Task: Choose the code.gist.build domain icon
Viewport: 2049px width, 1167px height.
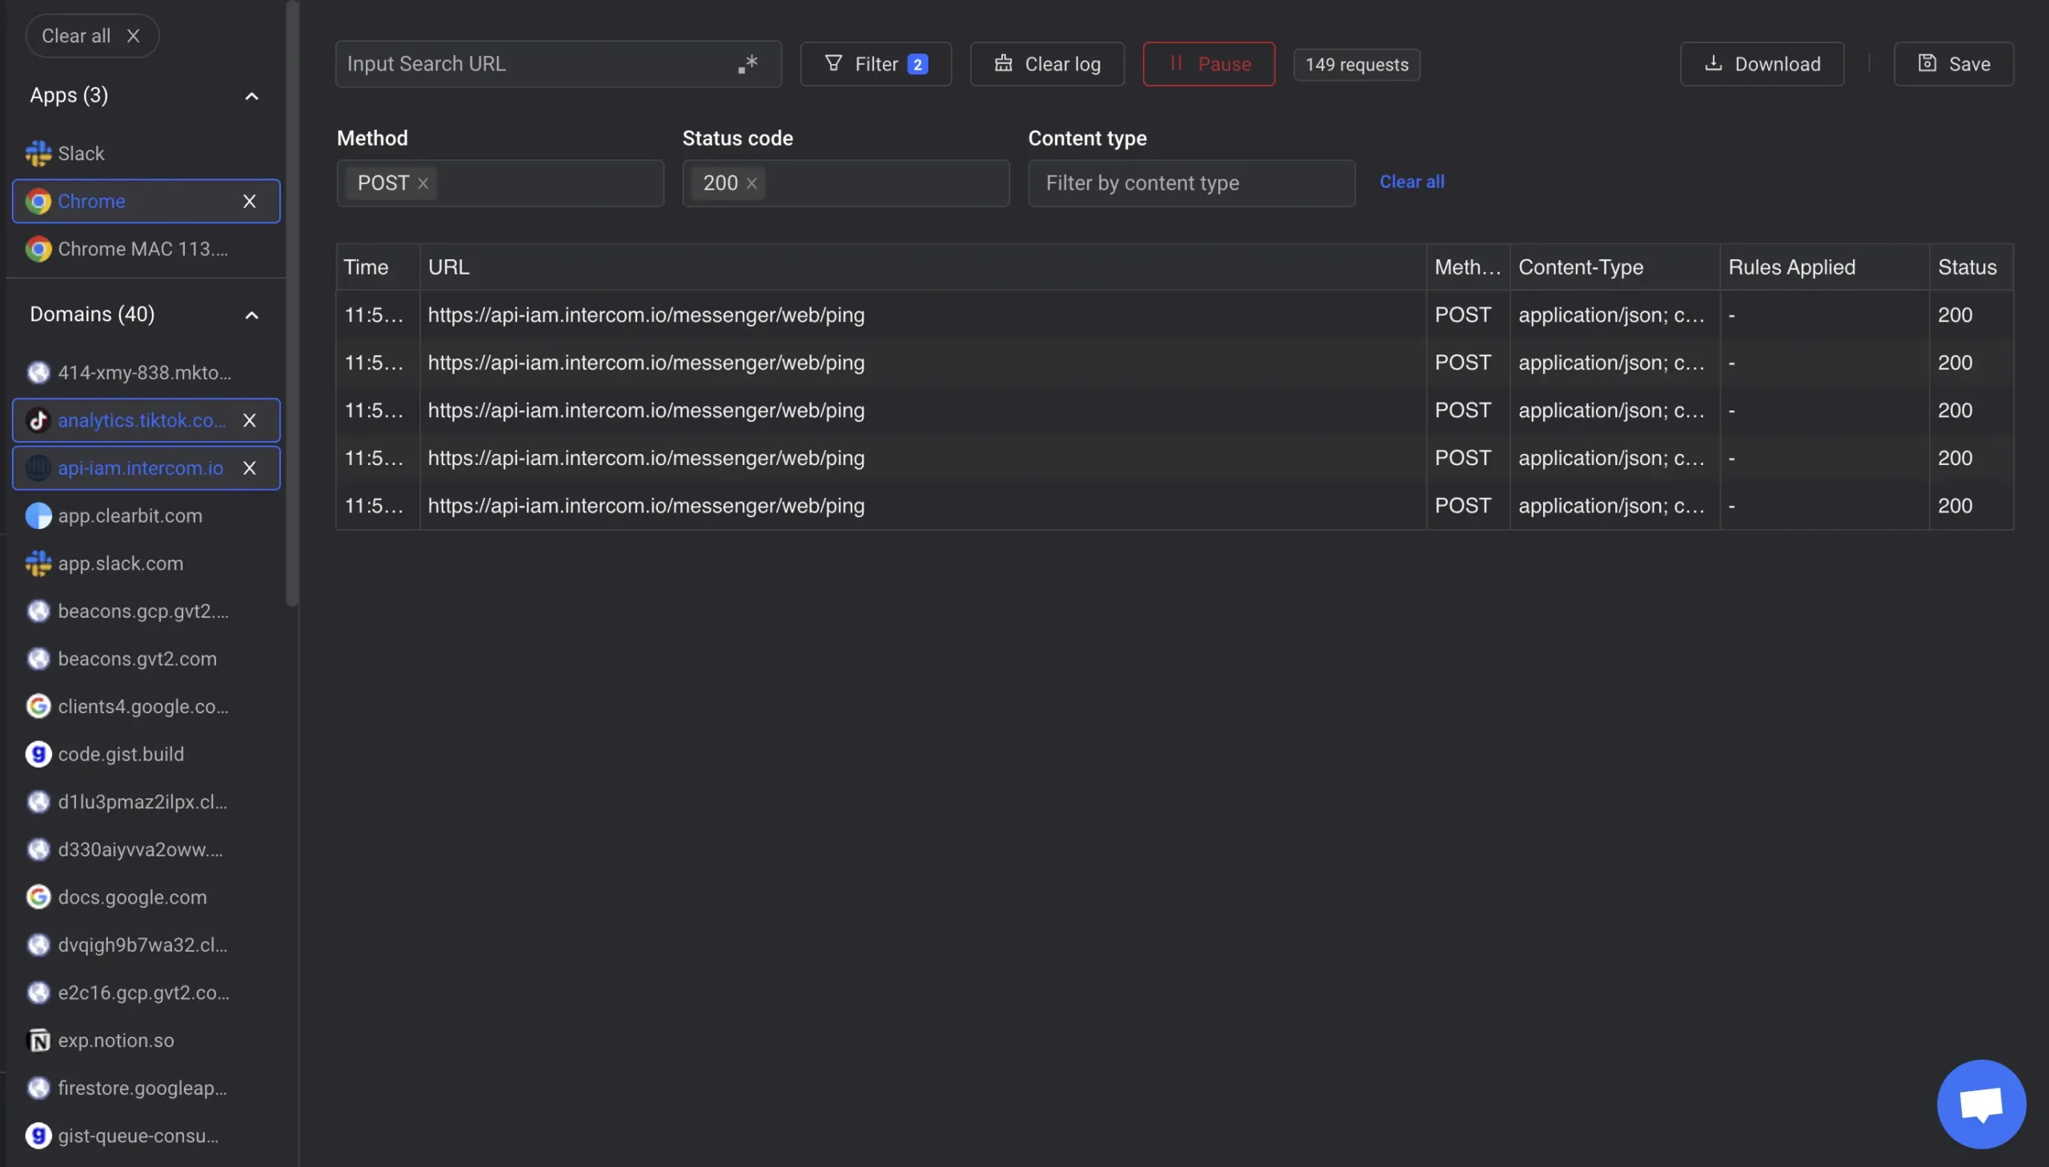Action: click(x=38, y=754)
